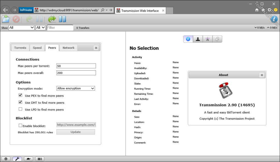Screen dimensions: 280x162
Task: Click the Pause selected torrent icon
Action: click(x=39, y=19)
